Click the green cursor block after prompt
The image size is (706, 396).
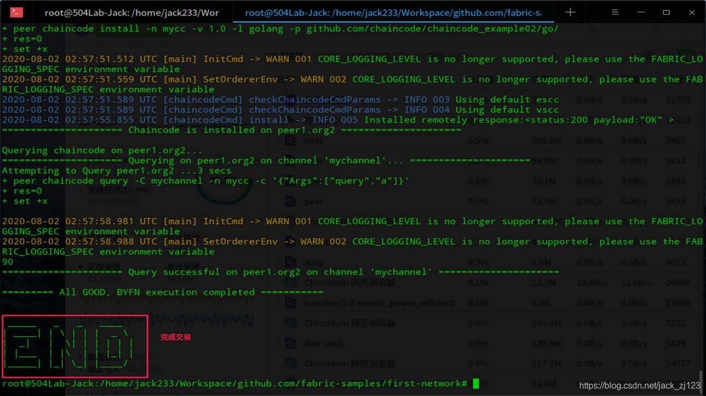(475, 383)
